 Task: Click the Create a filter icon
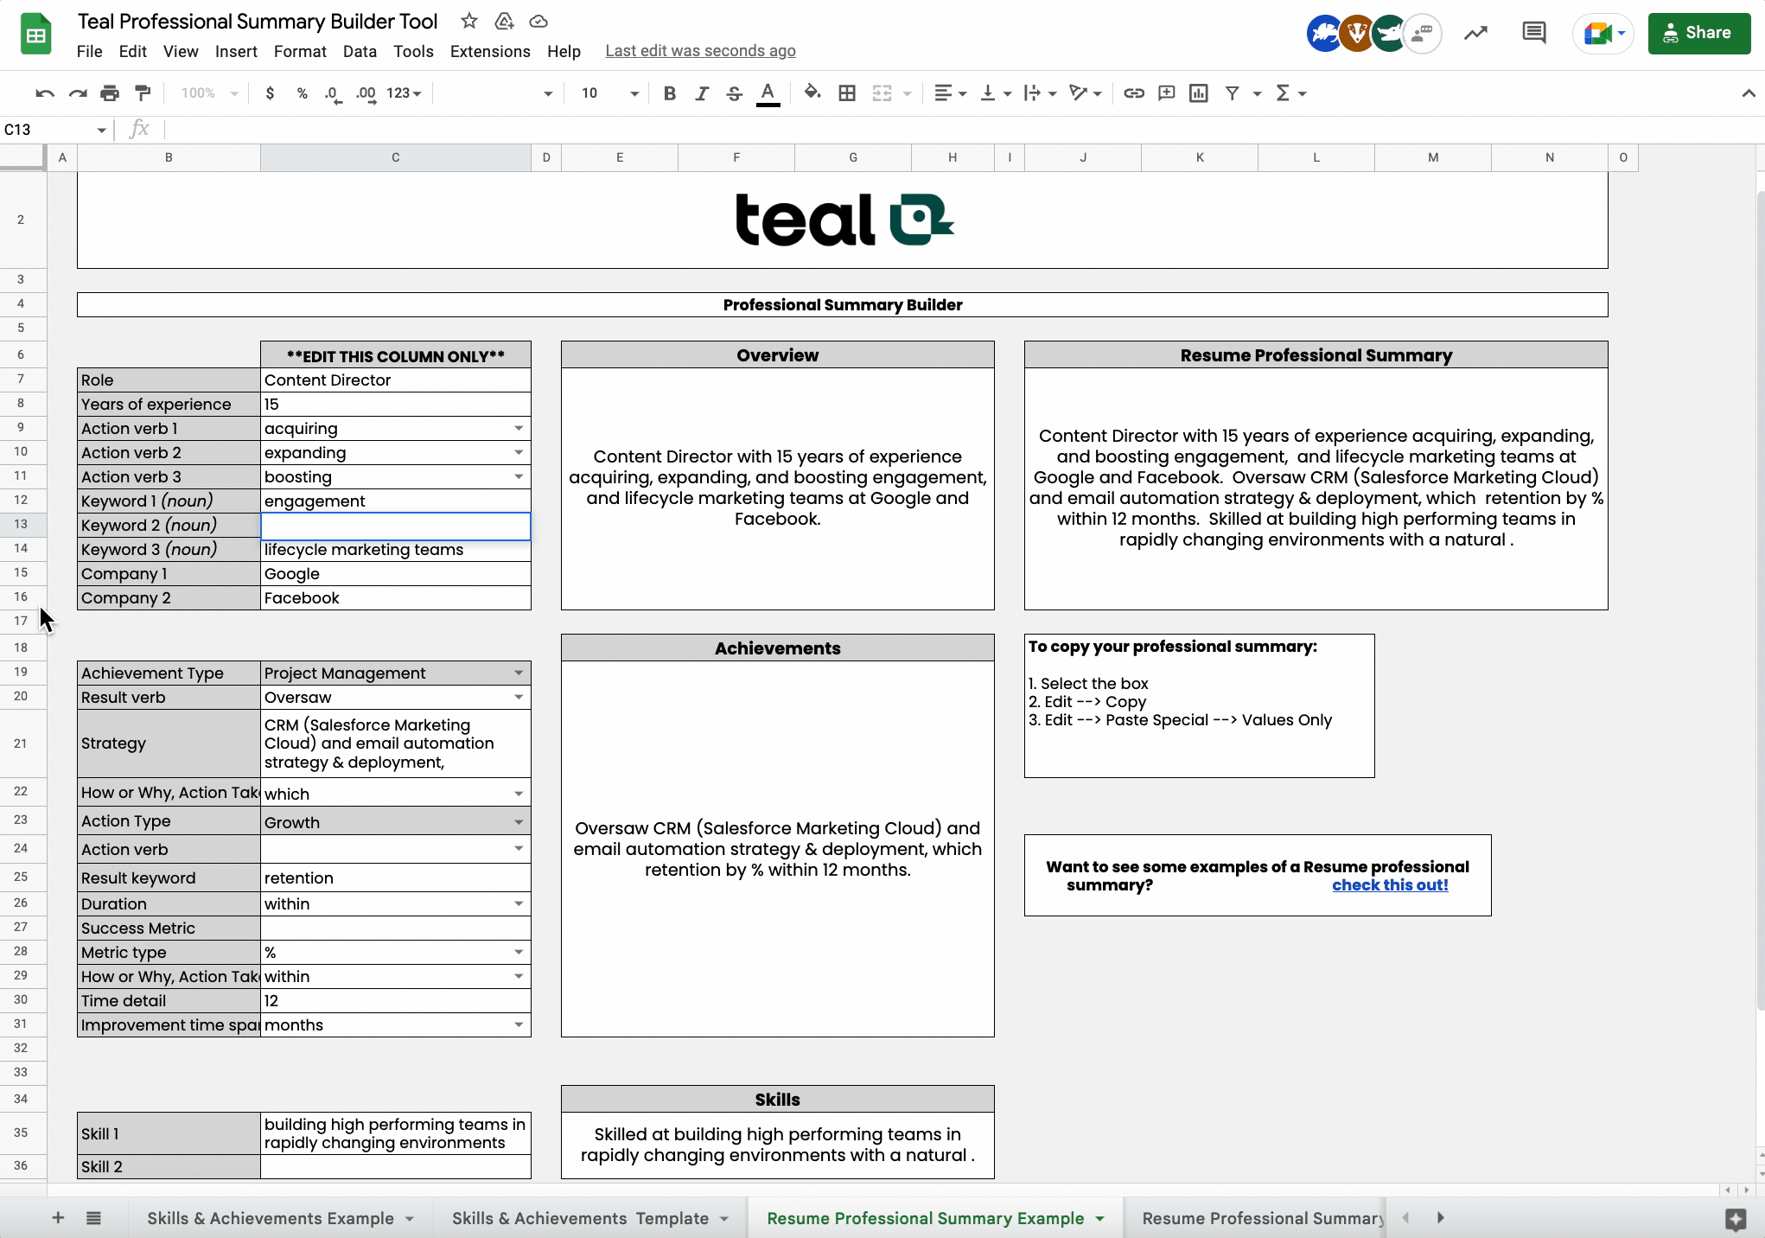1233,93
